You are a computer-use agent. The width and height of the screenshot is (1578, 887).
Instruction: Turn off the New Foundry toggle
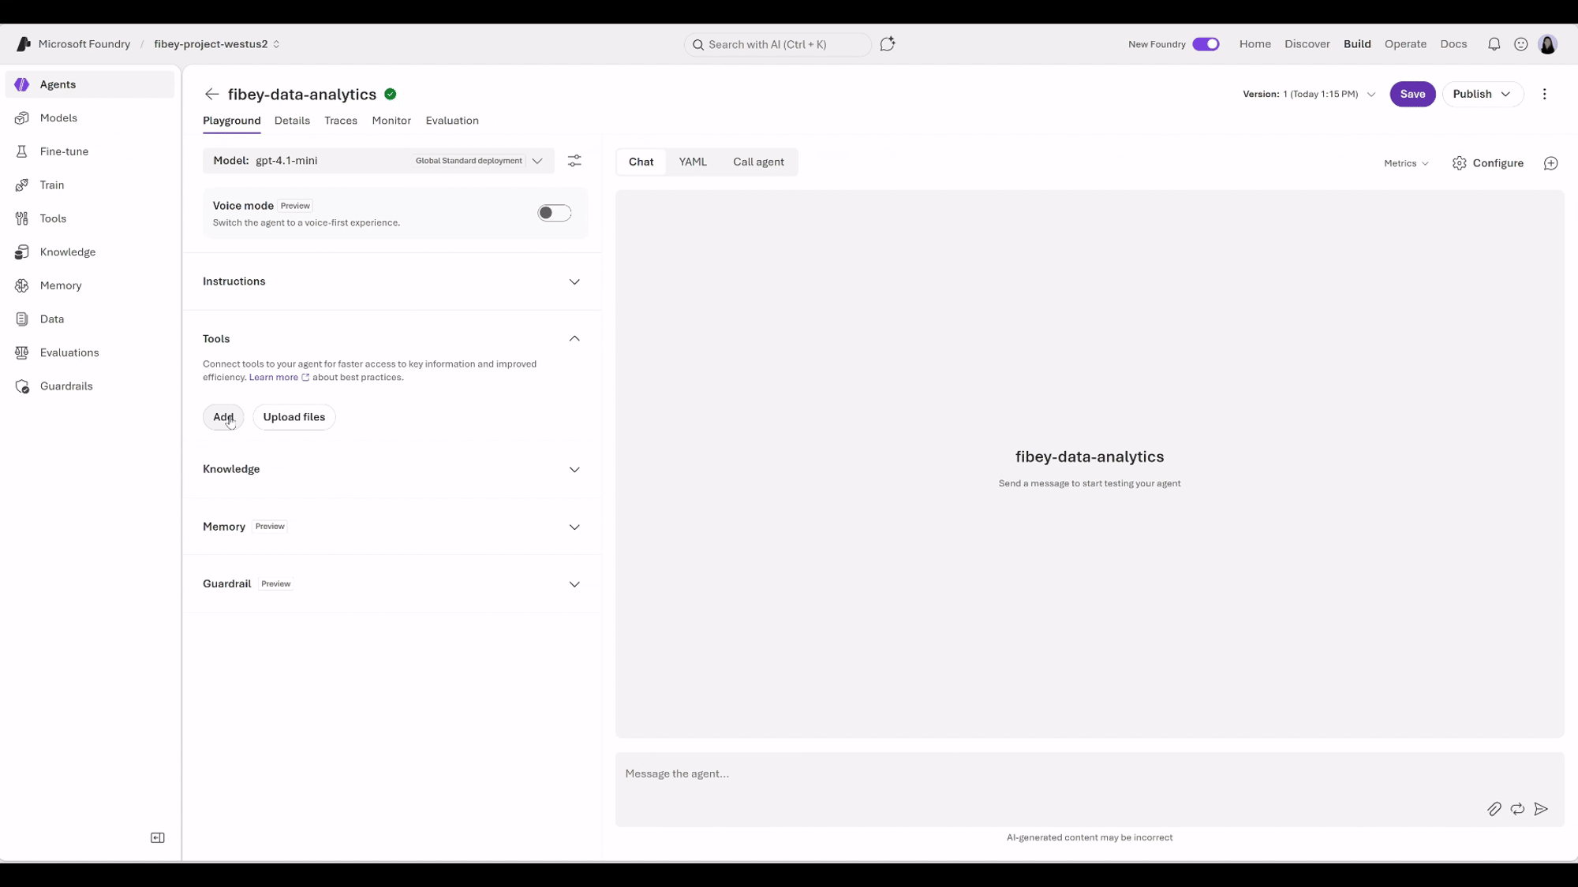pos(1206,44)
